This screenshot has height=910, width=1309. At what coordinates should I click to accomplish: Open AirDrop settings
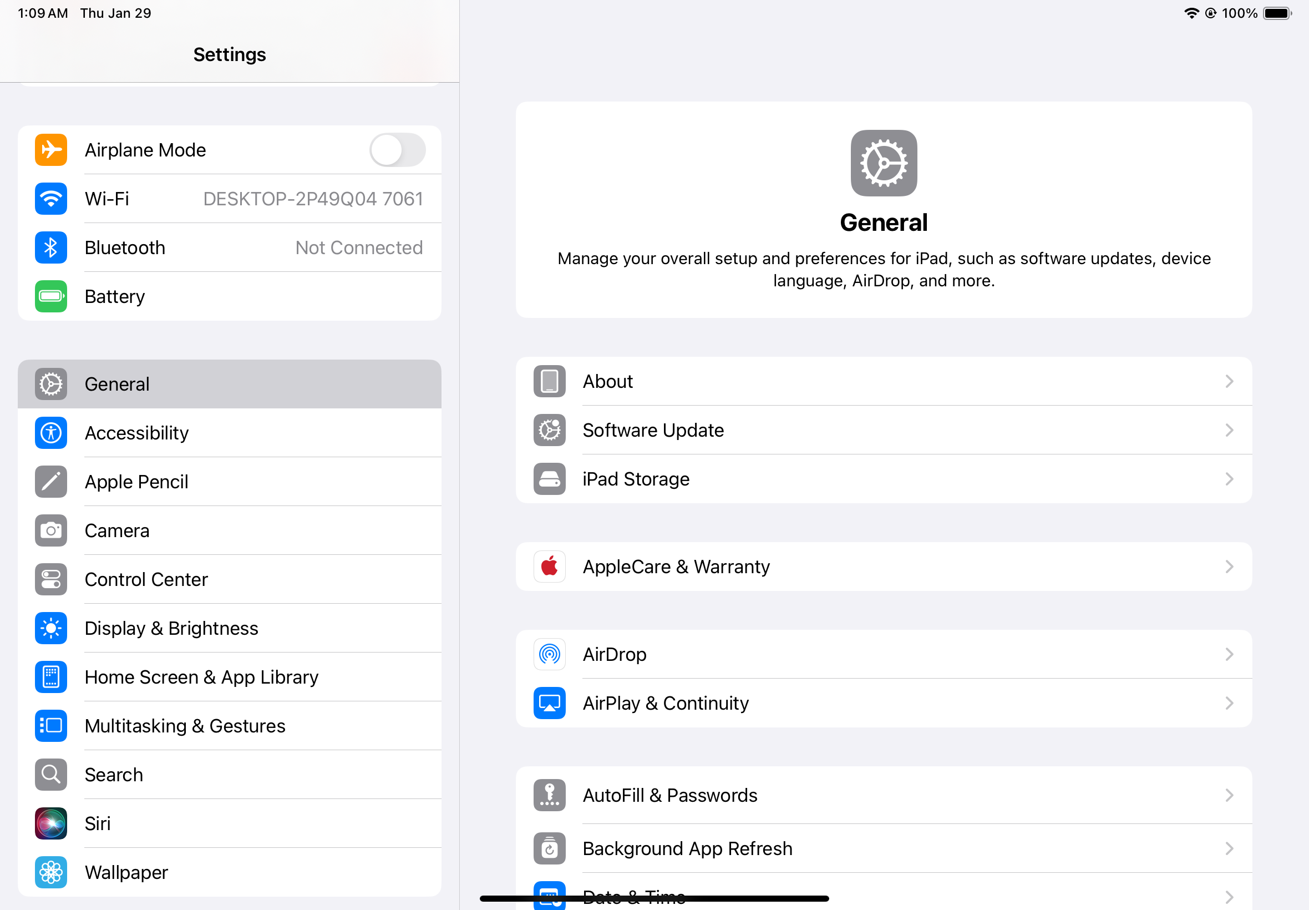point(884,655)
